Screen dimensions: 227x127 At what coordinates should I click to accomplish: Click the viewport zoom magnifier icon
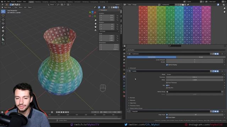pyautogui.click(x=95, y=20)
